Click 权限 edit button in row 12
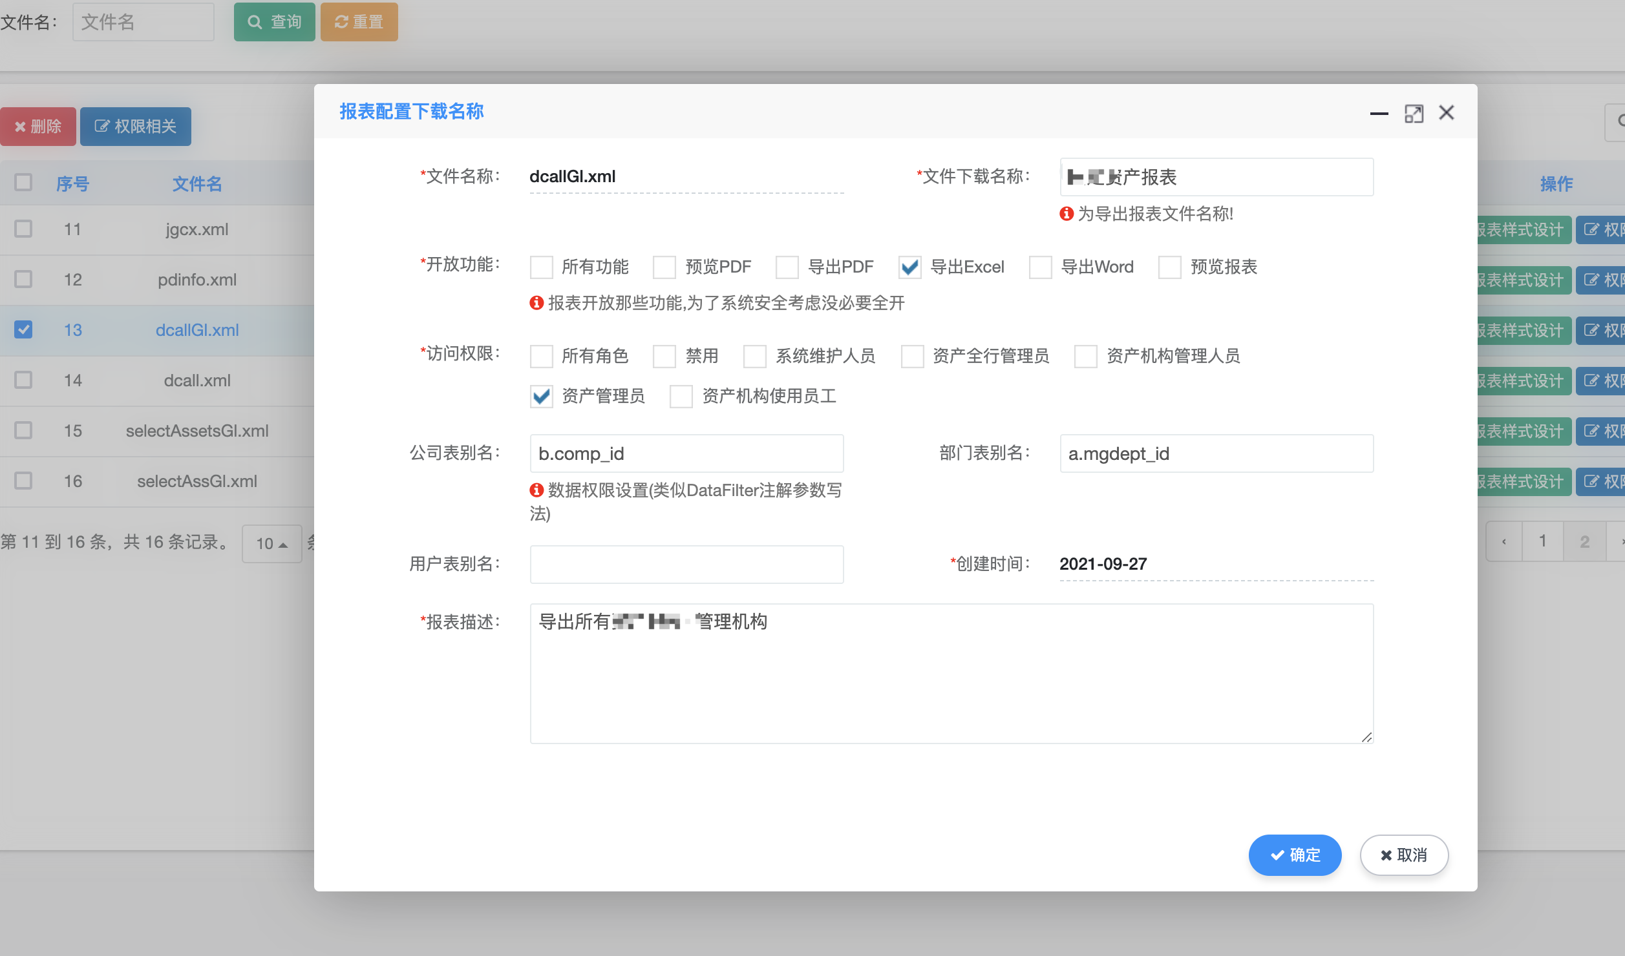 (1600, 280)
